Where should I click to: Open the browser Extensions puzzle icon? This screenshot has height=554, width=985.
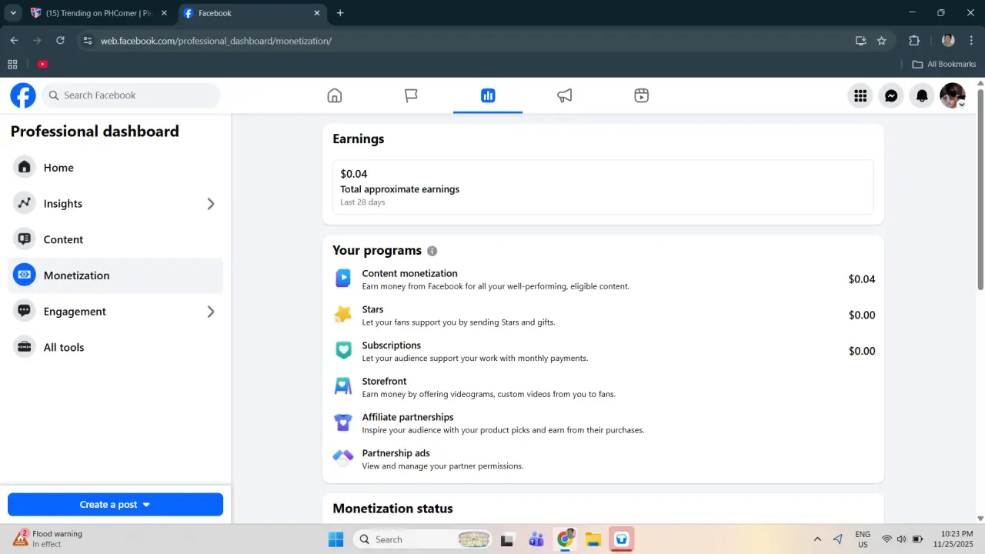pyautogui.click(x=914, y=41)
